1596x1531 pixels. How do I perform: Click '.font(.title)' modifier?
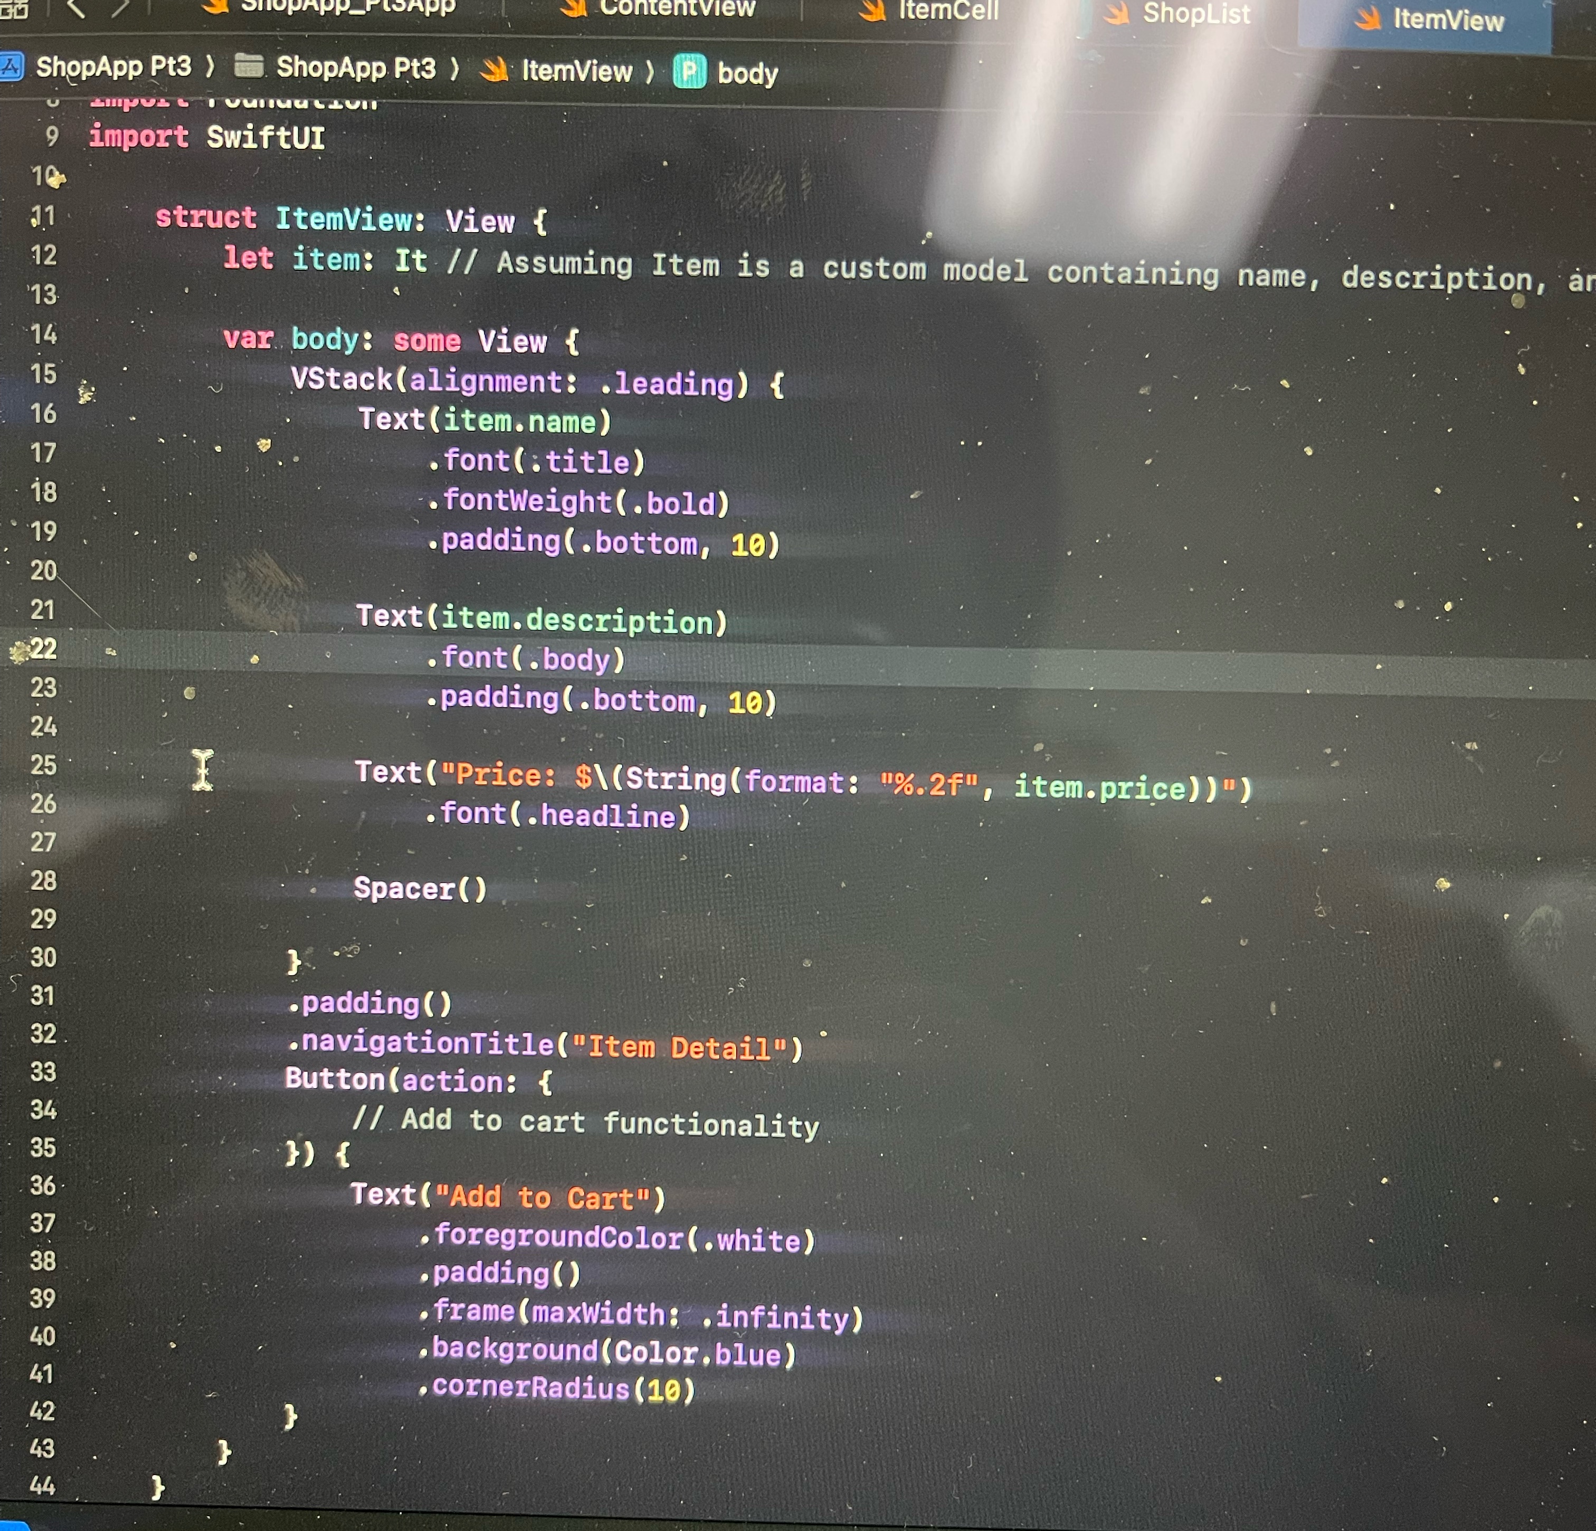[x=537, y=462]
